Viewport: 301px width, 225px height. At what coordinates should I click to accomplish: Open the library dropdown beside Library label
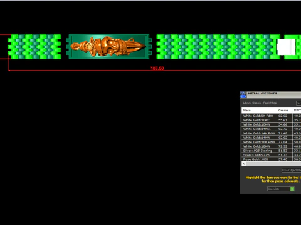pyautogui.click(x=298, y=103)
